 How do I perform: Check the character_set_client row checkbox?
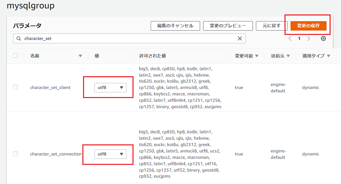point(15,87)
